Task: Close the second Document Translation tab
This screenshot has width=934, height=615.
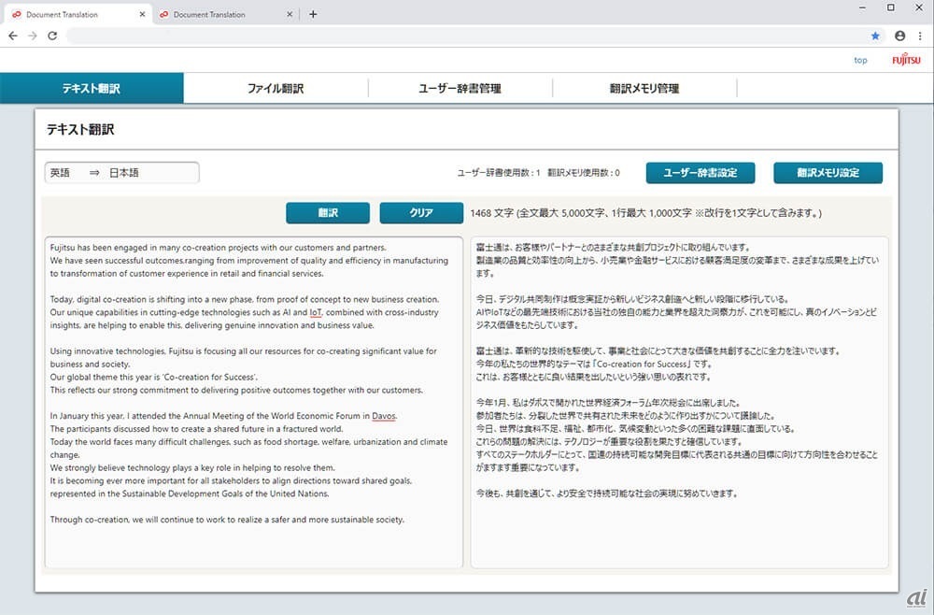Action: coord(290,14)
